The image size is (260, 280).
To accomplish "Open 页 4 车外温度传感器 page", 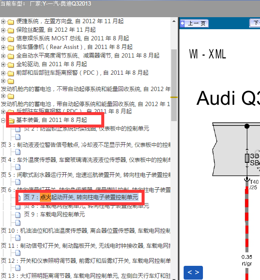I will (86, 160).
